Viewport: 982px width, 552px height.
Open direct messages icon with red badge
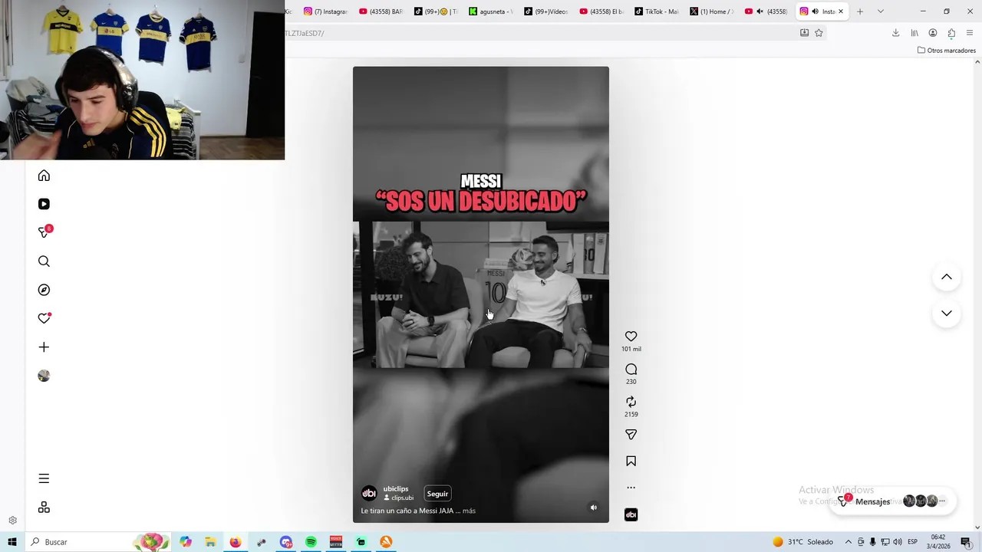click(44, 232)
